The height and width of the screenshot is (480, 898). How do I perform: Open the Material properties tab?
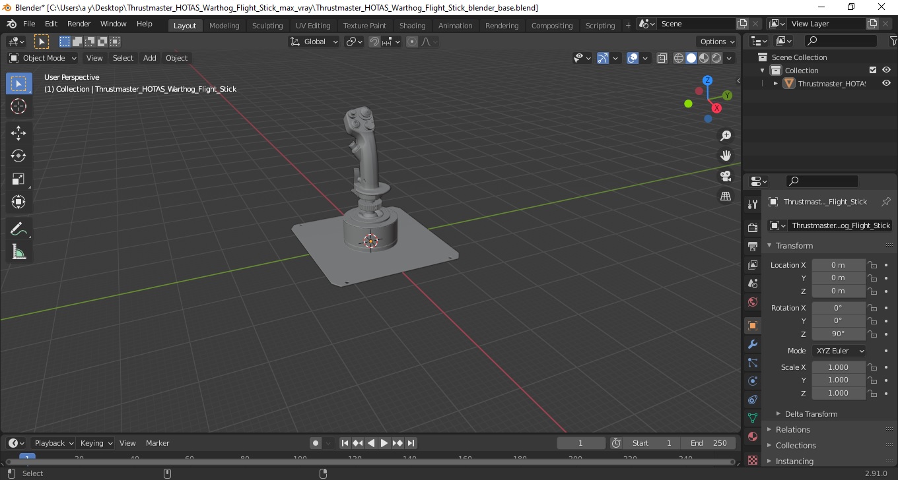click(x=752, y=436)
